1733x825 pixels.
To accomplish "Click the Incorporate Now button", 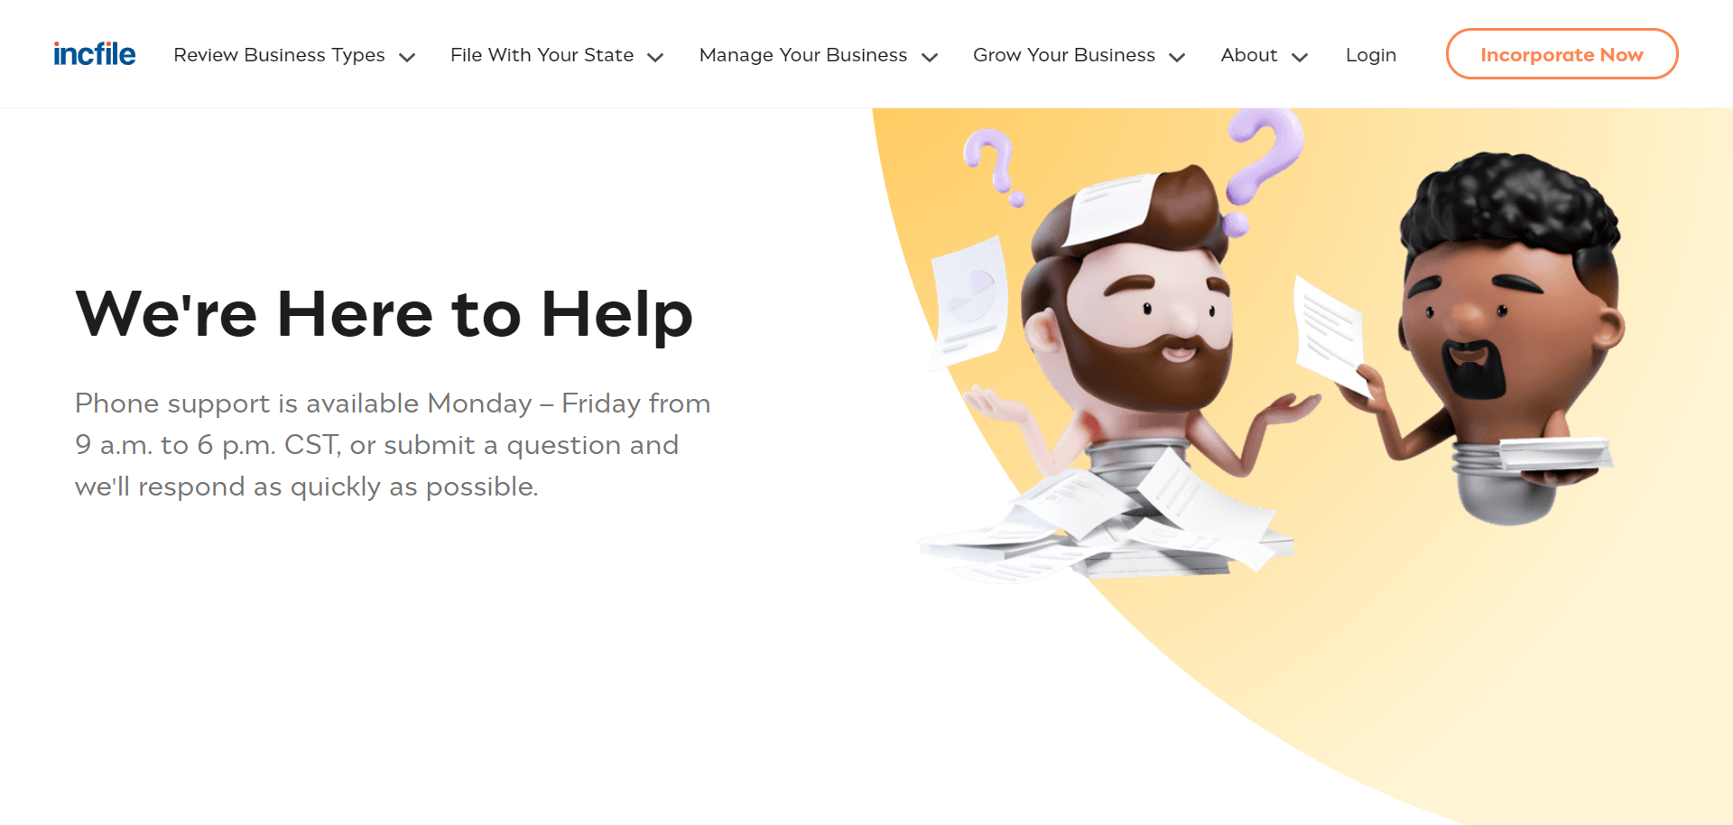I will pyautogui.click(x=1562, y=54).
